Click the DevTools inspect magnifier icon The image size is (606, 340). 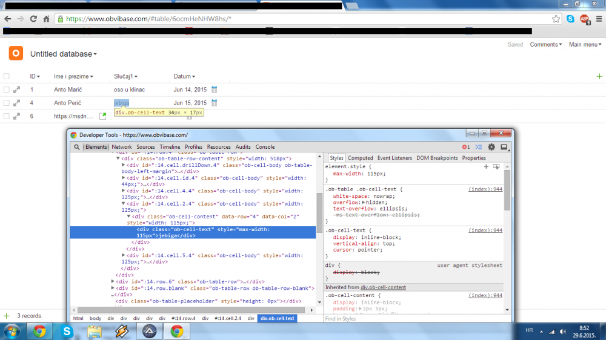[x=77, y=147]
